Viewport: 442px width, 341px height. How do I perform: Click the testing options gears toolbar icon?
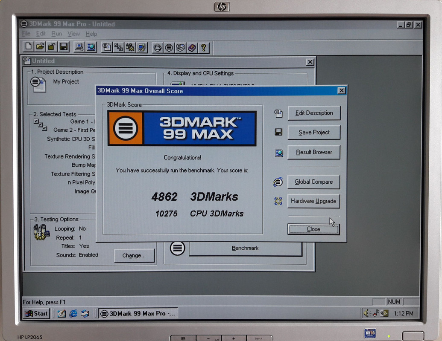click(x=130, y=47)
